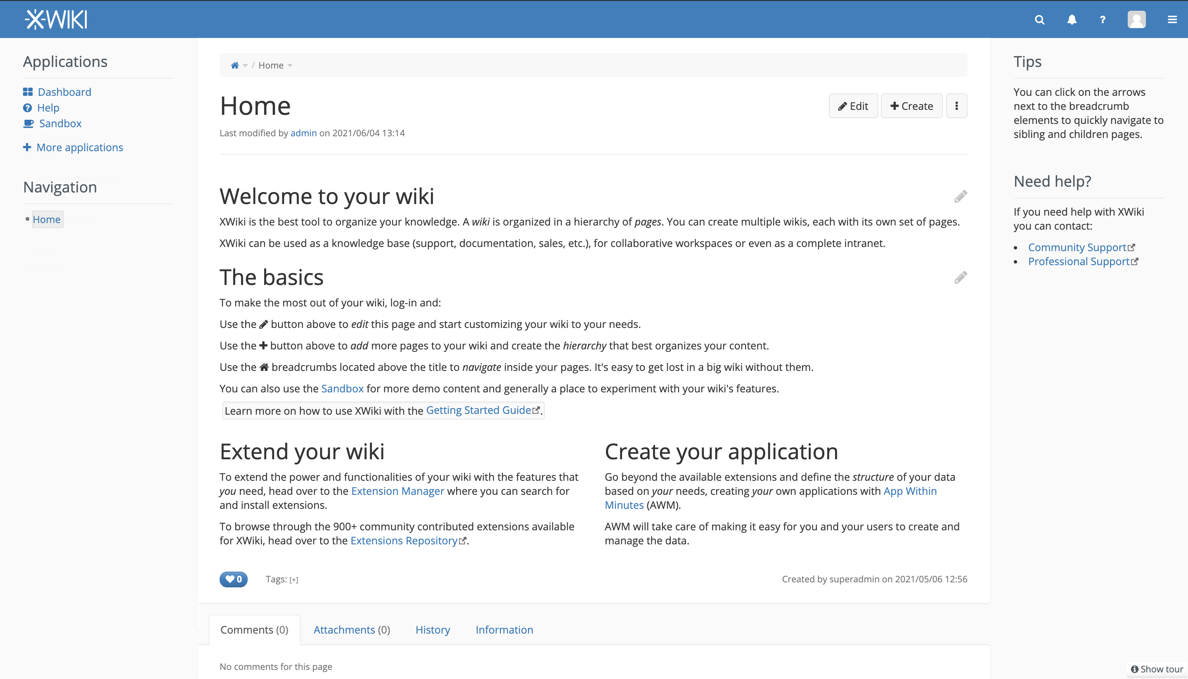Click the Create page button
1188x679 pixels.
coord(911,106)
